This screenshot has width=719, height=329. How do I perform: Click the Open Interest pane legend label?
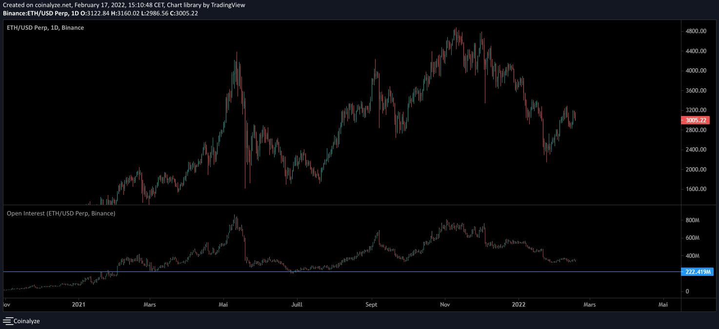coord(61,213)
